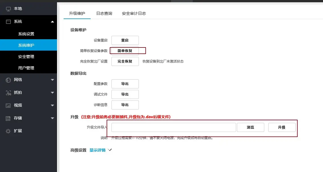This screenshot has width=323, height=172.
Task: Click the 扩展 gear icon
Action: coord(8,131)
